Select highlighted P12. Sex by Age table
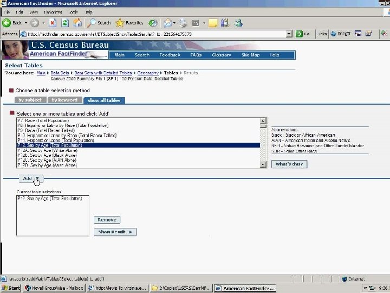 tap(138, 145)
